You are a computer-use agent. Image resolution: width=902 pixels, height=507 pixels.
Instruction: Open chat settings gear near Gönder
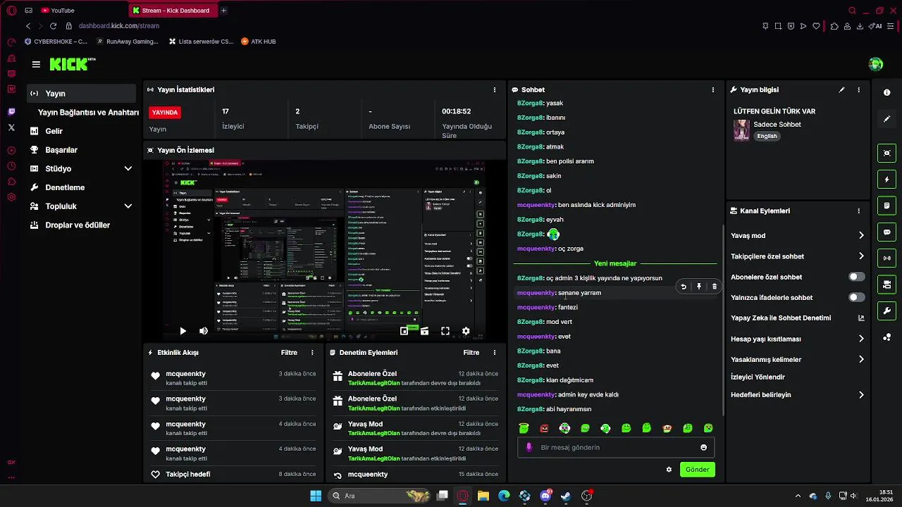click(x=669, y=470)
